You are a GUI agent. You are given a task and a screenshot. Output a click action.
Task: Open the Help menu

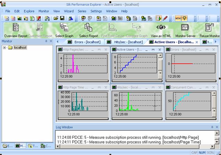(124, 11)
